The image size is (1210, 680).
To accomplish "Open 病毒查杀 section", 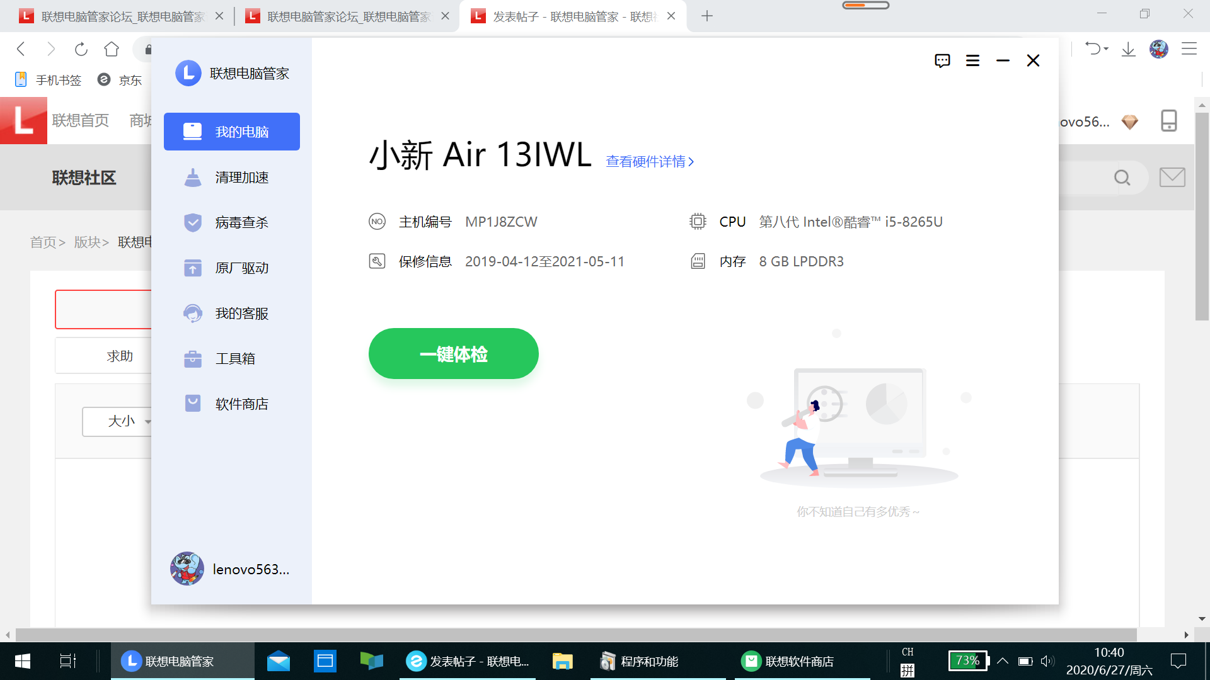I will pos(232,222).
